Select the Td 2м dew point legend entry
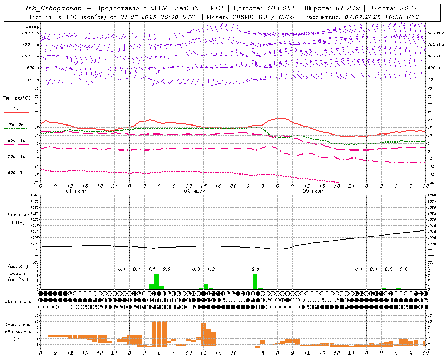The height and width of the screenshot is (356, 446). click(x=16, y=126)
